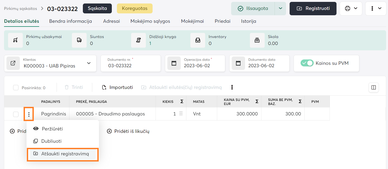The width and height of the screenshot is (388, 169).
Task: Open the Didžioji knyga ledger icon
Action: (x=138, y=40)
